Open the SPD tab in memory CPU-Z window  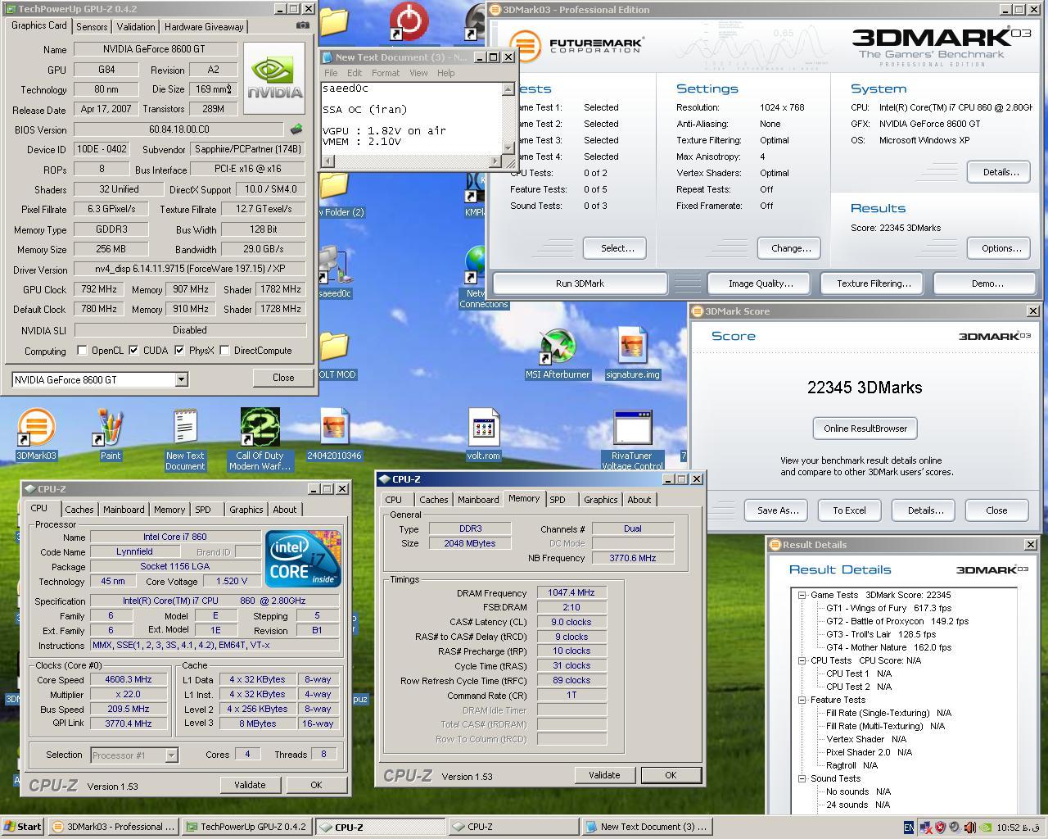pyautogui.click(x=558, y=500)
